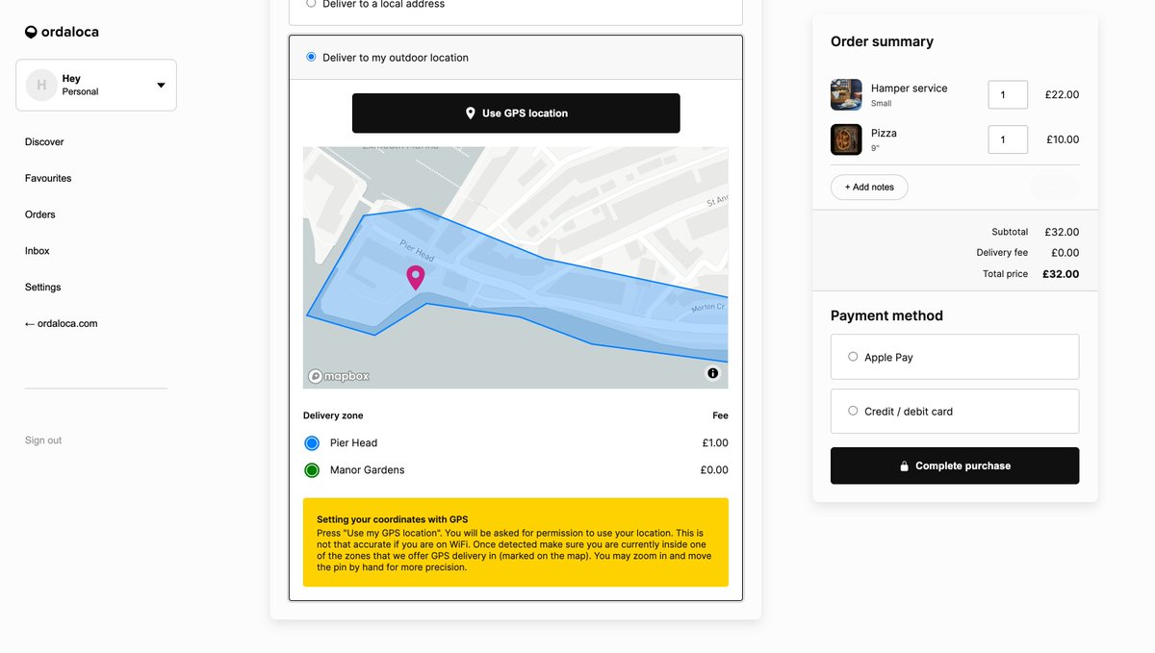Open Discover in the sidebar
This screenshot has width=1155, height=653.
(44, 142)
